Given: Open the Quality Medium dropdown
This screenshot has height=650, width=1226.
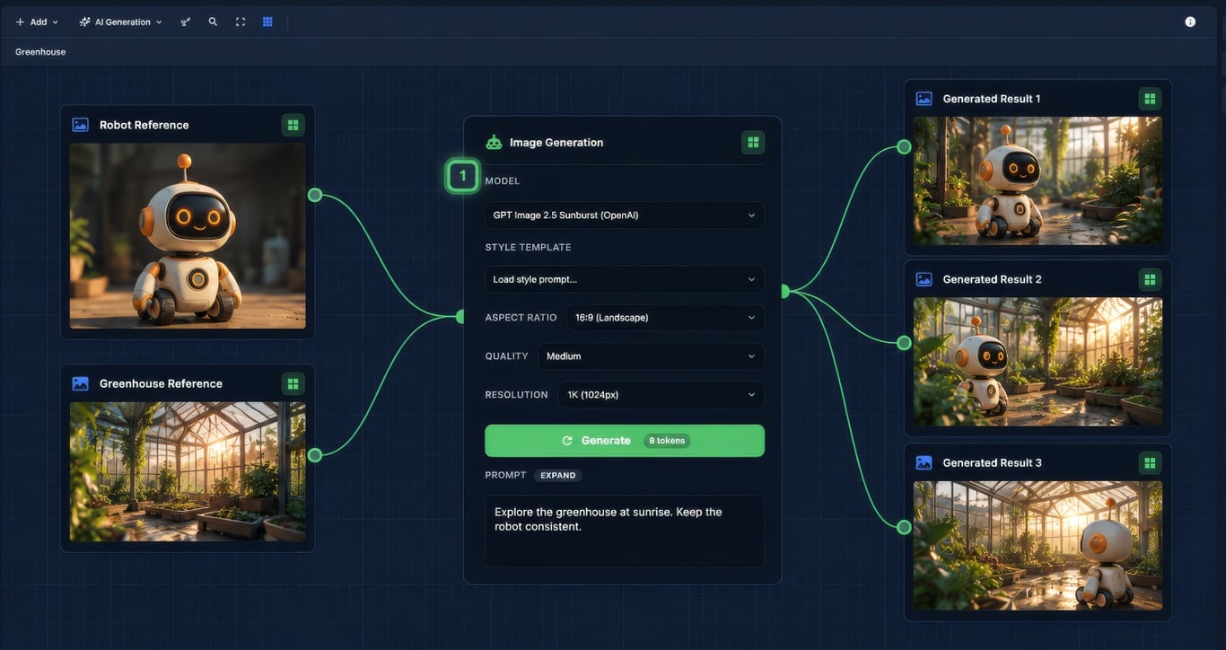Looking at the screenshot, I should pyautogui.click(x=652, y=356).
